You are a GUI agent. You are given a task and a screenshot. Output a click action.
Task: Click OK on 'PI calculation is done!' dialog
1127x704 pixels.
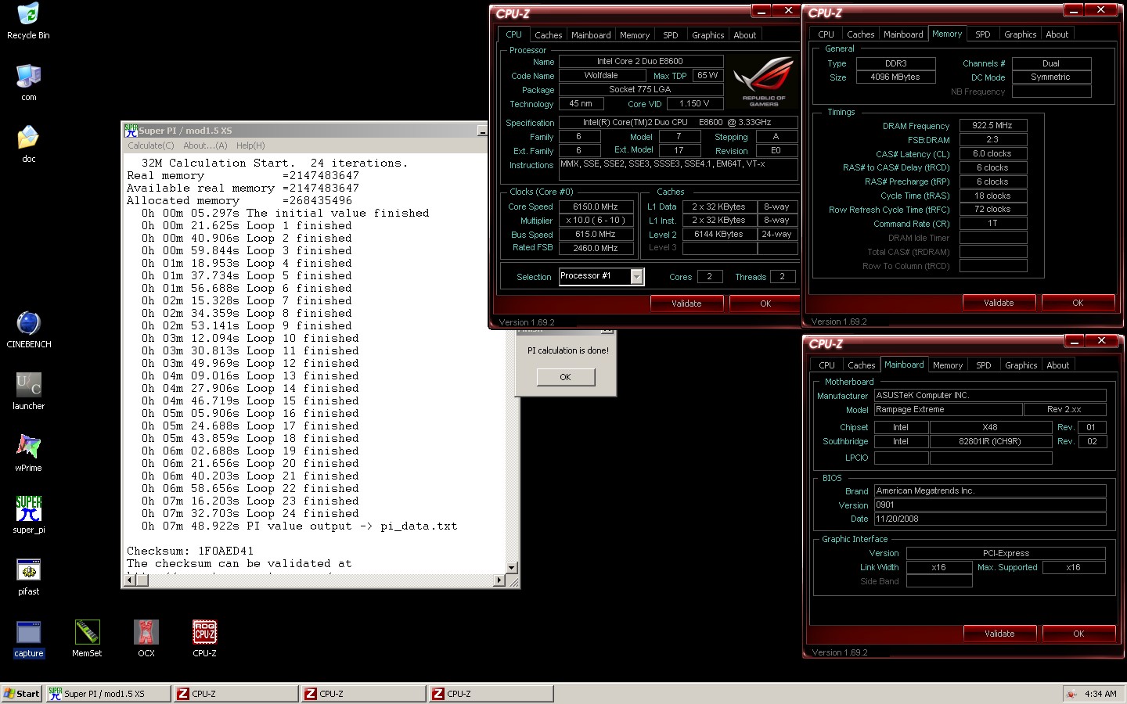tap(565, 377)
